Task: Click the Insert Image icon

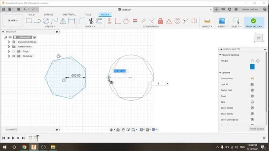Action: pos(222,21)
